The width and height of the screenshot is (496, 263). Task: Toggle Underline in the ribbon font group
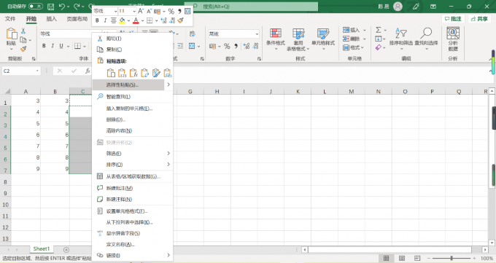click(61, 46)
